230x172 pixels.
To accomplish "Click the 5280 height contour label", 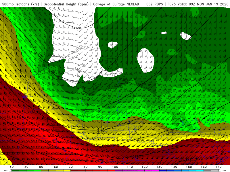I will pyautogui.click(x=136, y=157).
